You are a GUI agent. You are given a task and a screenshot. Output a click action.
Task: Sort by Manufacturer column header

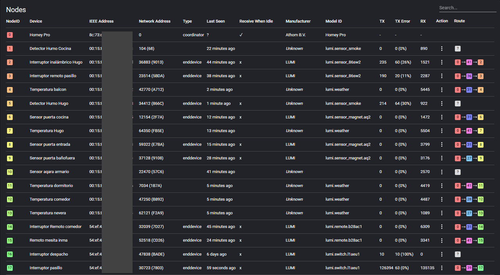pyautogui.click(x=298, y=21)
